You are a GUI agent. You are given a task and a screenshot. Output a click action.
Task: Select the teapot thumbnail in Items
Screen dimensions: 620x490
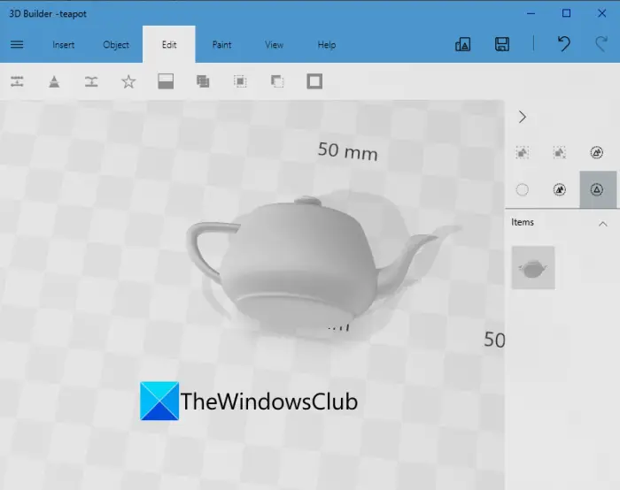[533, 267]
